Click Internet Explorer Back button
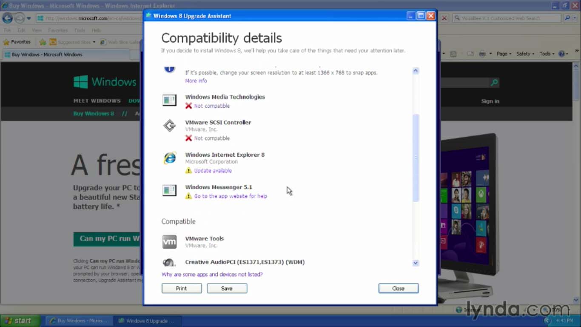Screen dimensions: 581x327 point(7,18)
